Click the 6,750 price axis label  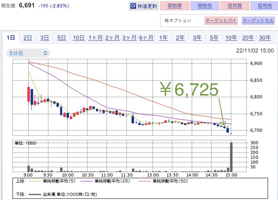click(x=256, y=114)
